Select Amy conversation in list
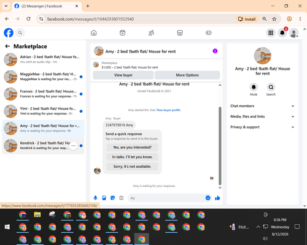307x245 pixels. (43, 129)
